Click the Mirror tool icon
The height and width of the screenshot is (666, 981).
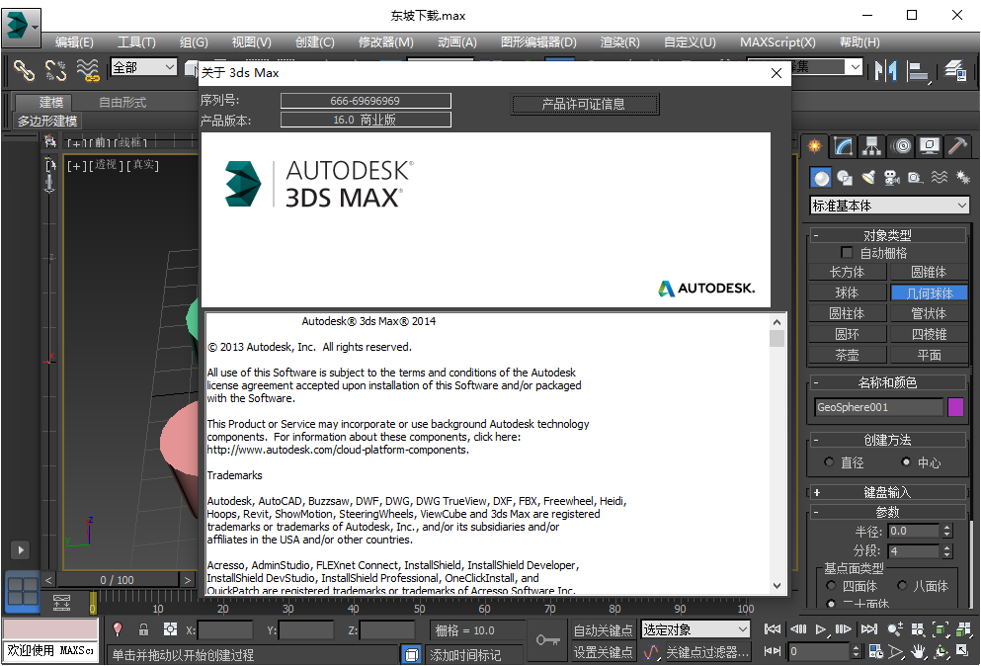pyautogui.click(x=885, y=70)
